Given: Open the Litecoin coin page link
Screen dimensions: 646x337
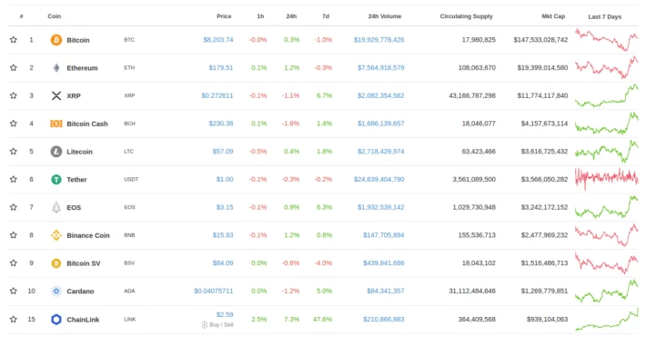Looking at the screenshot, I should point(79,152).
